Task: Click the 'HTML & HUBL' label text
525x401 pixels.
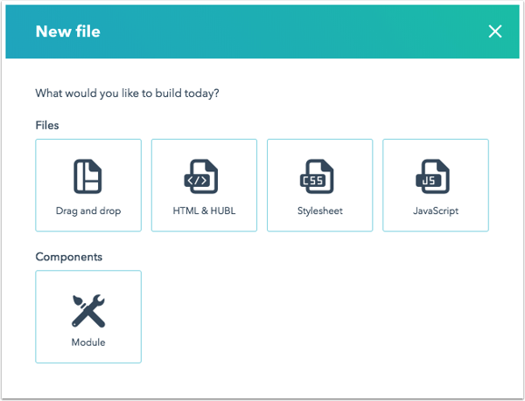Action: [204, 211]
